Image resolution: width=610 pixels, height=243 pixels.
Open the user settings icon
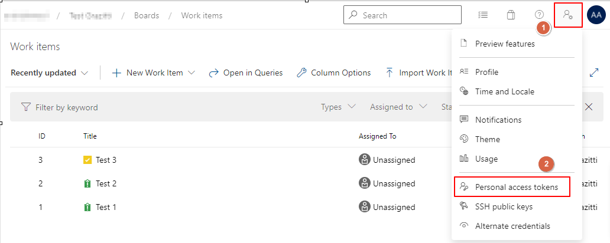click(x=569, y=15)
